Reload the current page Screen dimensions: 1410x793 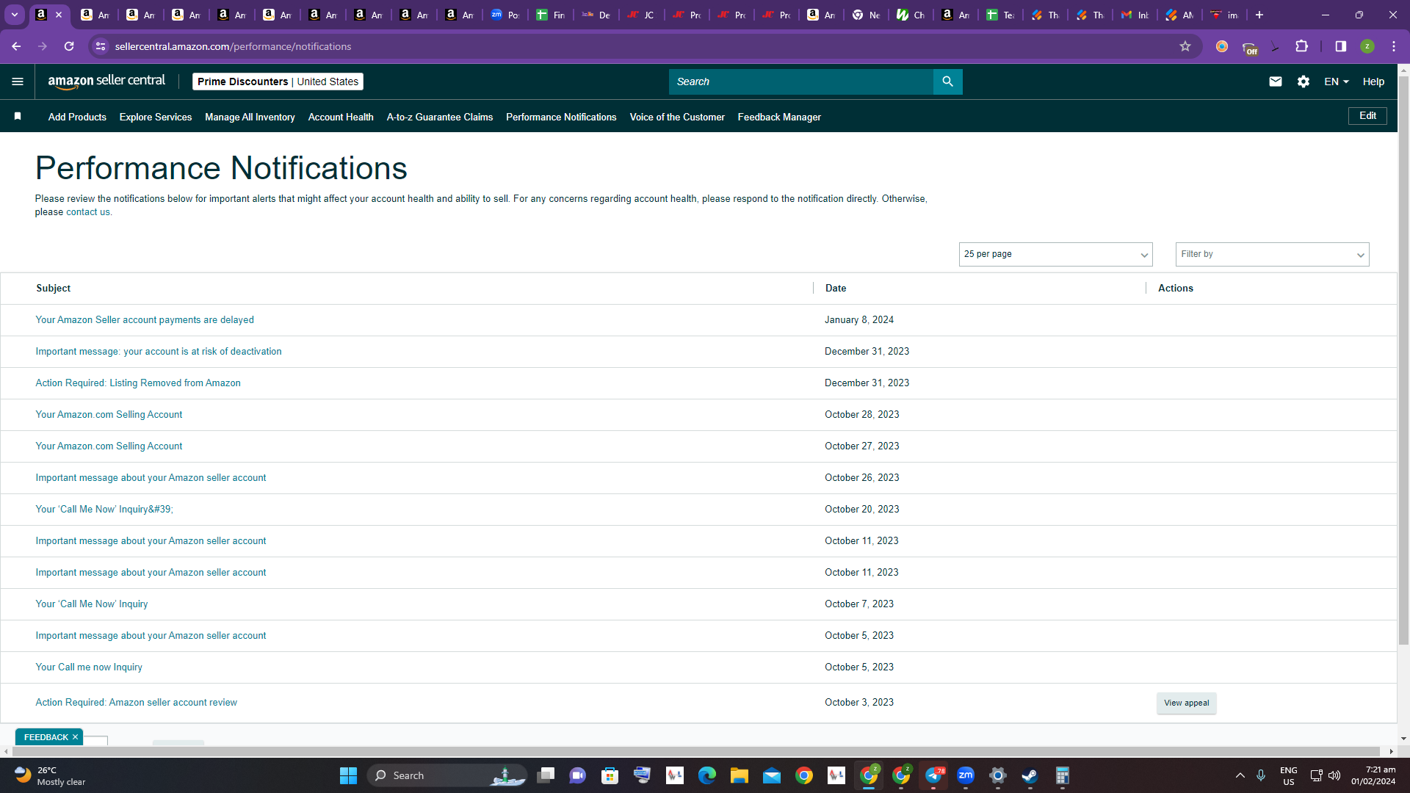click(69, 46)
